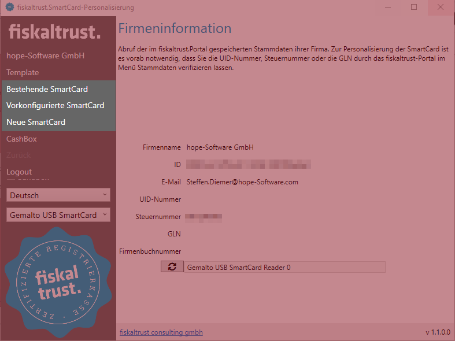
Task: Open hope-Software GmbH menu entry
Action: 45,55
